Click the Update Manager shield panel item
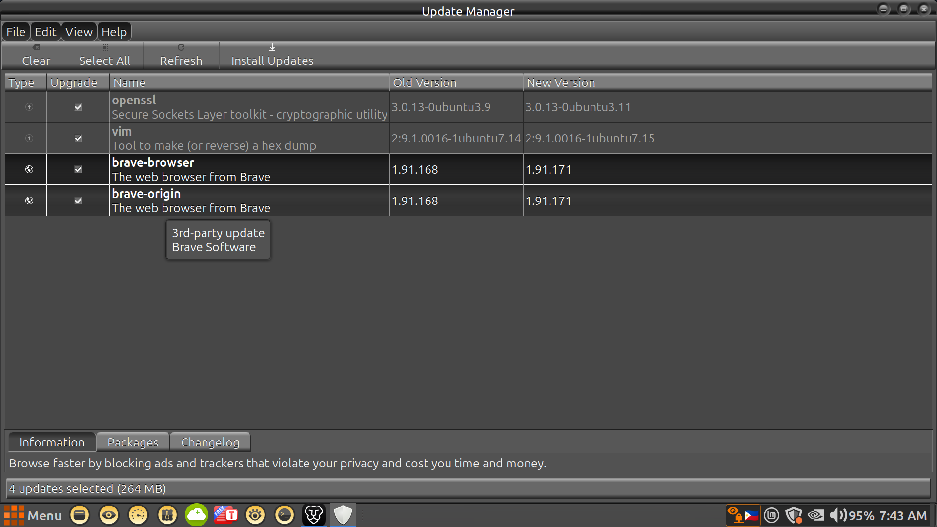This screenshot has width=937, height=527. click(x=343, y=515)
